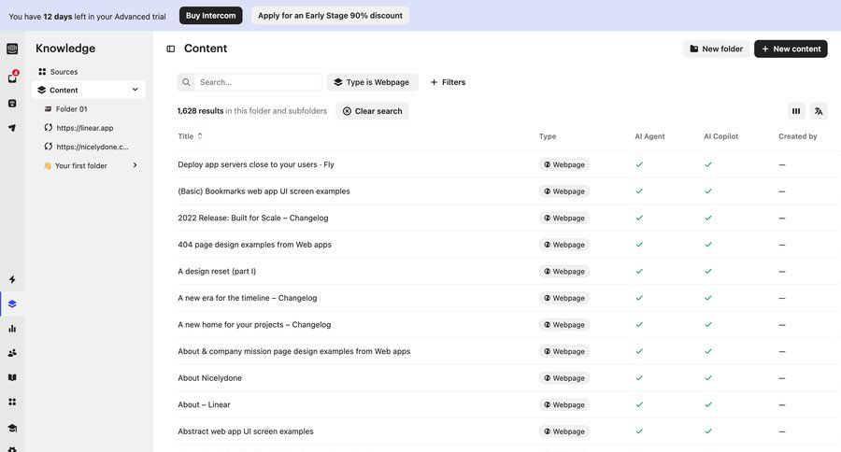Collapse the Content section chevron

135,90
